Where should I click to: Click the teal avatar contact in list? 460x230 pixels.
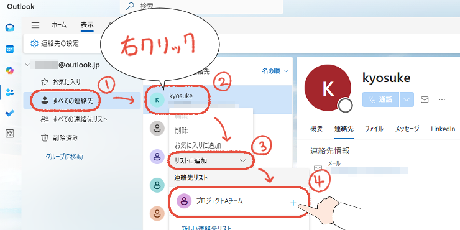point(157,185)
